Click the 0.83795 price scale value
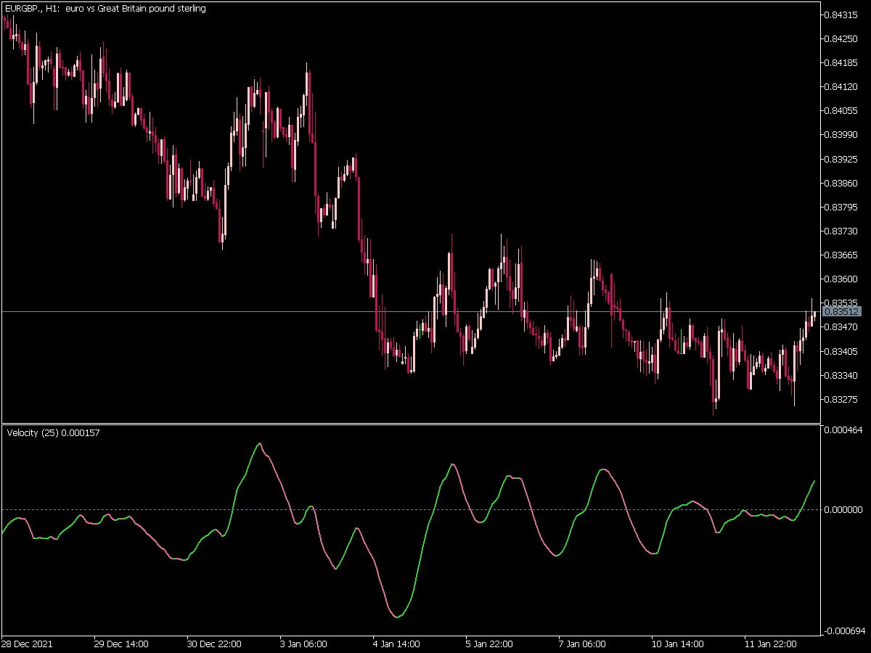The image size is (871, 653). pos(842,207)
